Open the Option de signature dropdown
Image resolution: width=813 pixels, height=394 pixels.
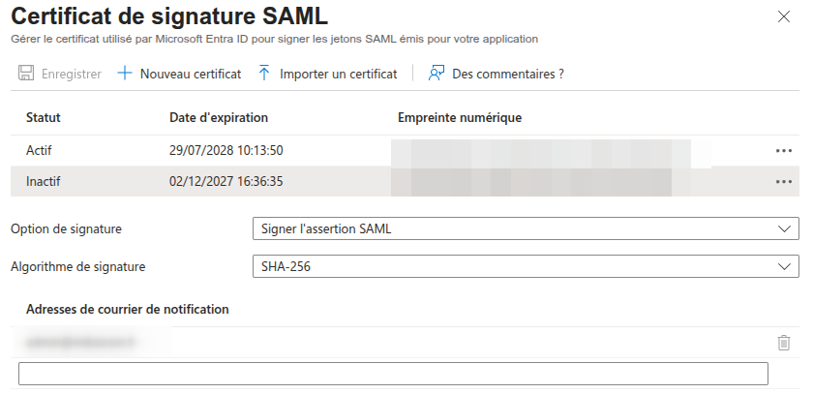(x=525, y=229)
